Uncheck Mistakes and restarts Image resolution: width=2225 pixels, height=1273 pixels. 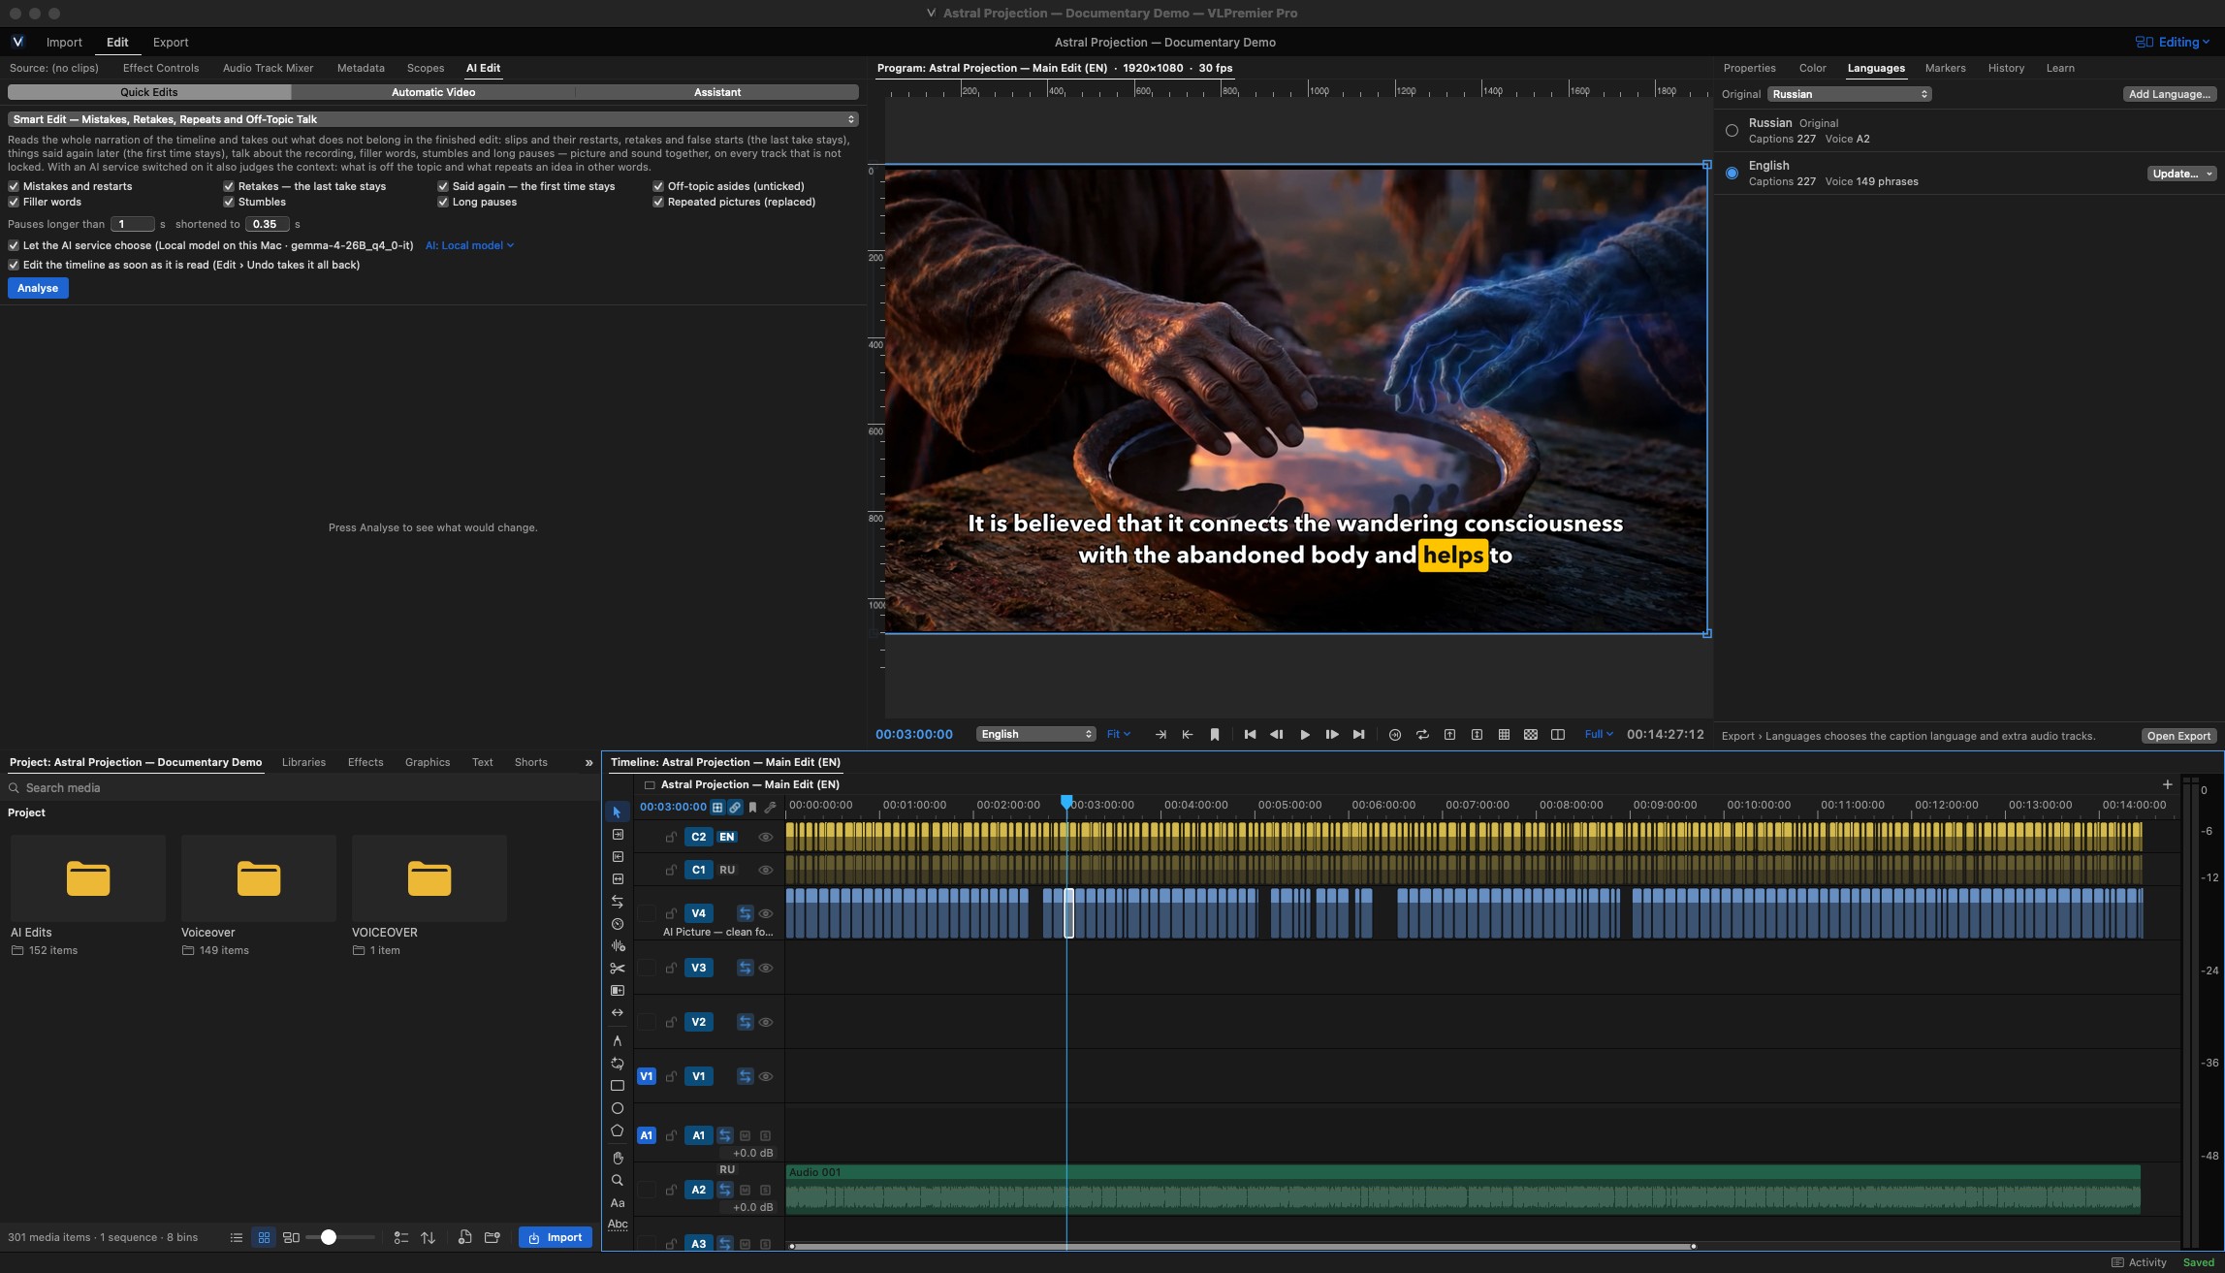coord(14,186)
